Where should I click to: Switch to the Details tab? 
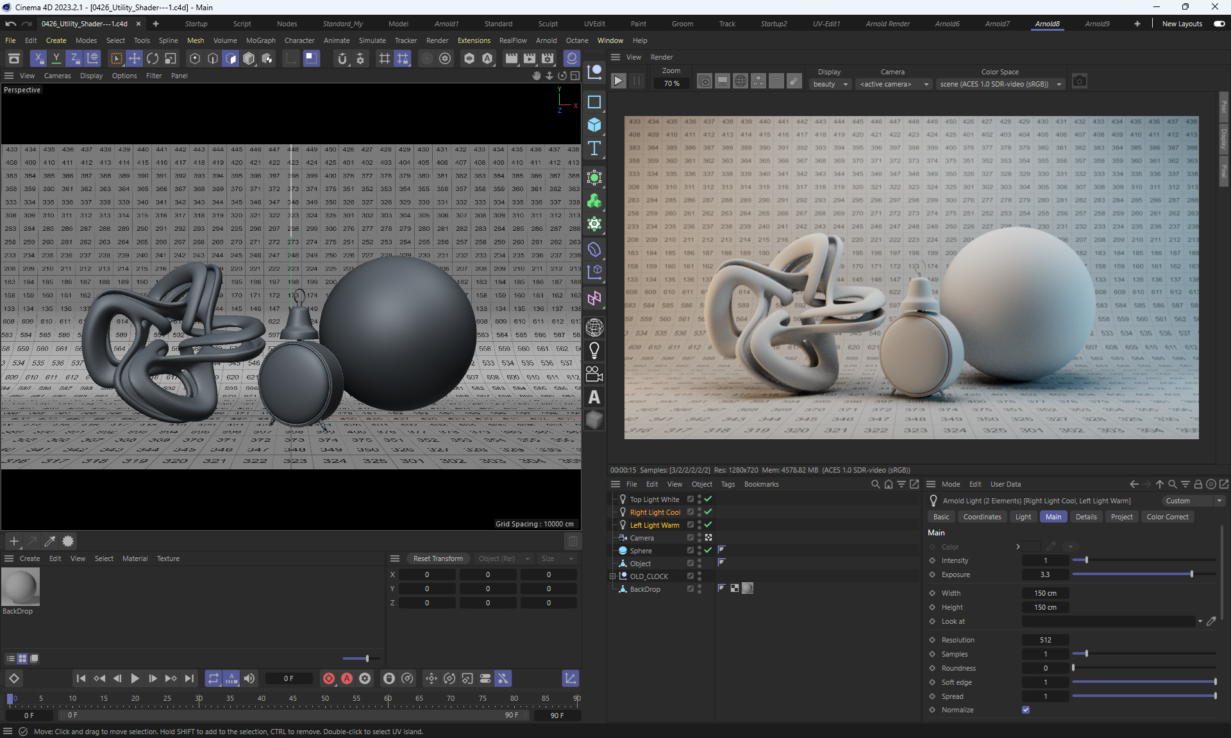click(1085, 517)
